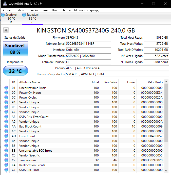Click the status circle for attribute B5
The height and width of the screenshot is (175, 171).
point(6,141)
